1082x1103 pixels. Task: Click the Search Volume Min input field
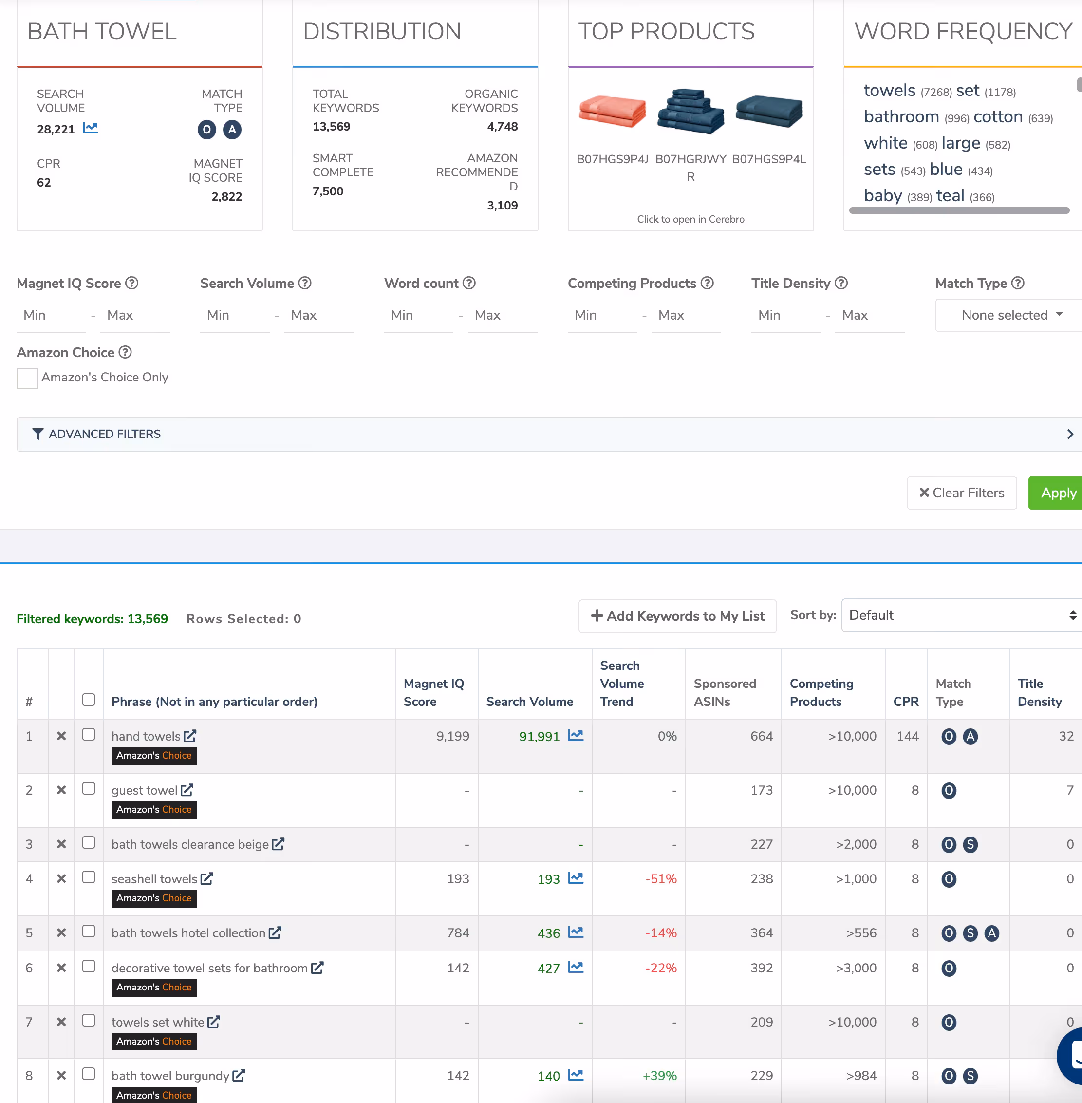[234, 315]
